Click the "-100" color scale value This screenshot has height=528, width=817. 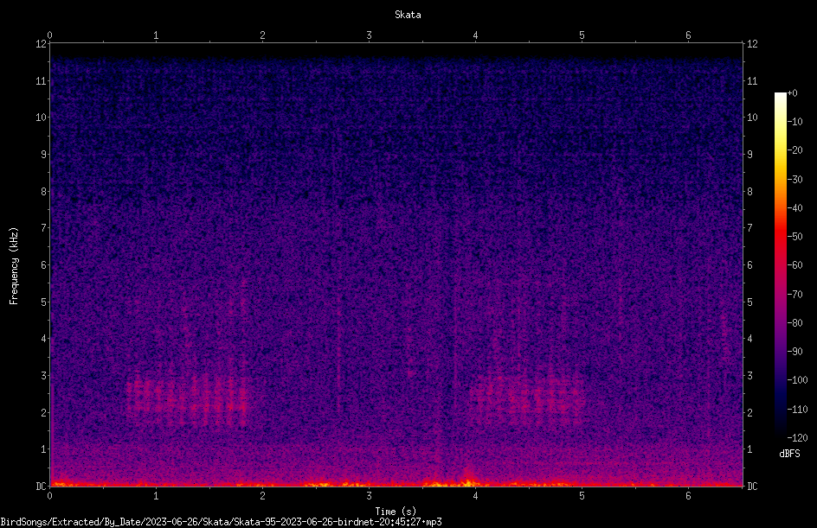[x=798, y=380]
